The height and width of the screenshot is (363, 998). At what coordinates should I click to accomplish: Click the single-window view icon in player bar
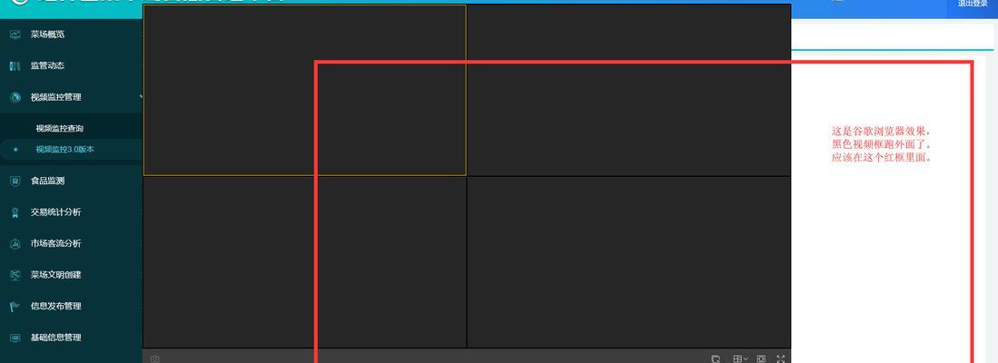point(761,359)
